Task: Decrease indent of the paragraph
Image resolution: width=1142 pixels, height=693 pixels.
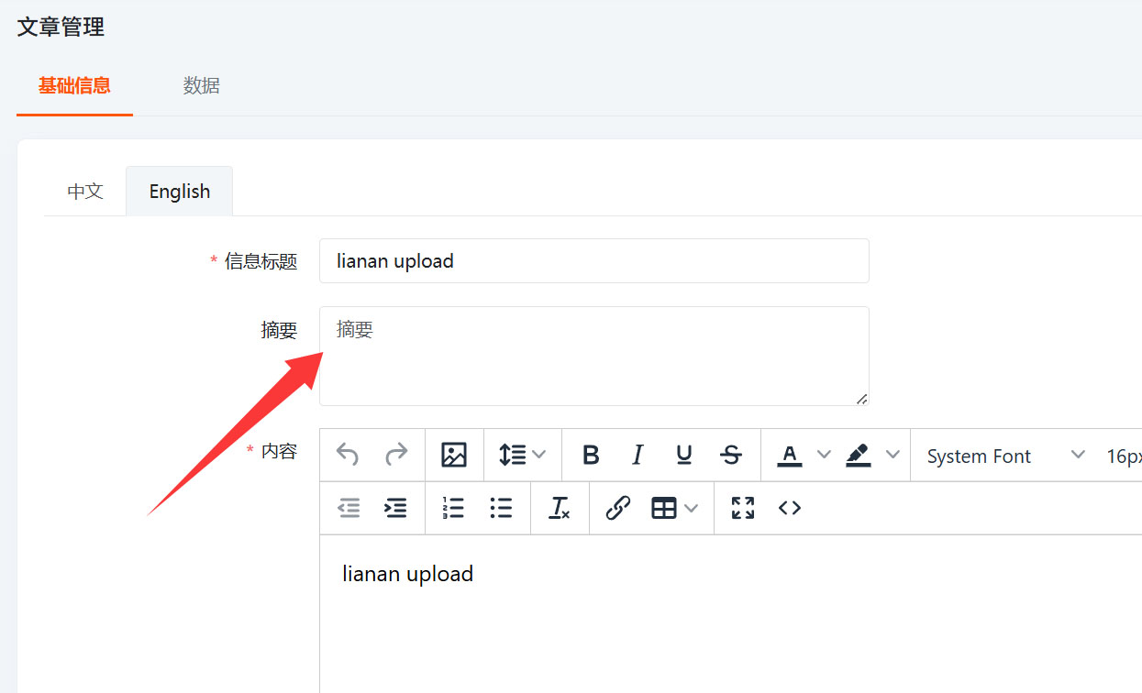Action: [x=349, y=508]
